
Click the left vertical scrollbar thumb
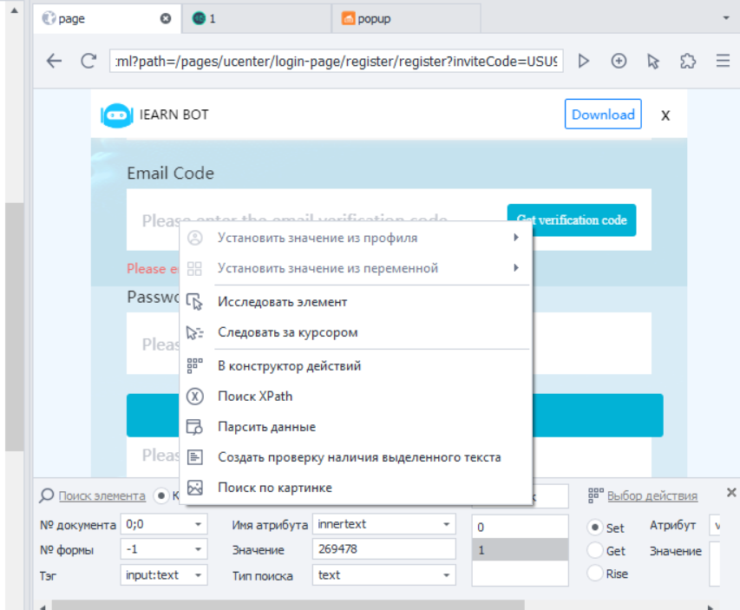click(x=14, y=327)
